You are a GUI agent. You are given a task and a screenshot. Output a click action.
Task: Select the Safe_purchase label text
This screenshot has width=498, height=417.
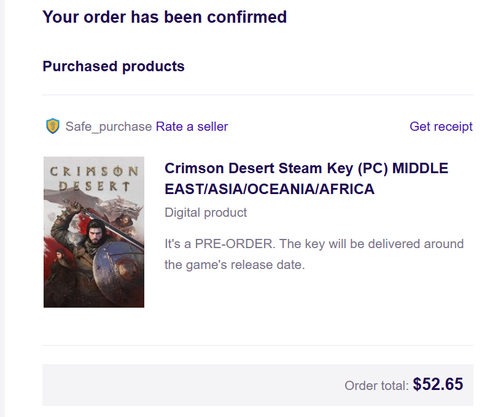click(109, 127)
